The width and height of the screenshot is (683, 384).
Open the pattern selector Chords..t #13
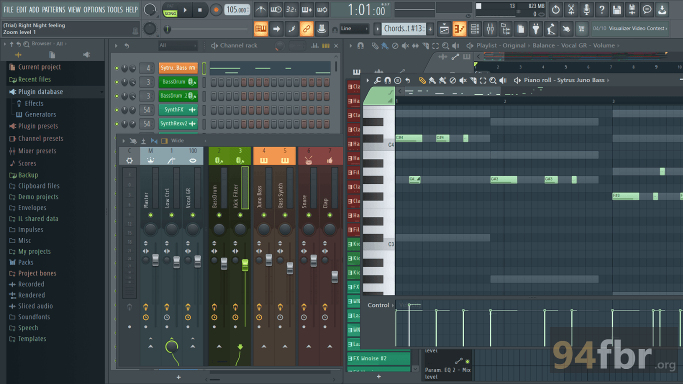403,29
